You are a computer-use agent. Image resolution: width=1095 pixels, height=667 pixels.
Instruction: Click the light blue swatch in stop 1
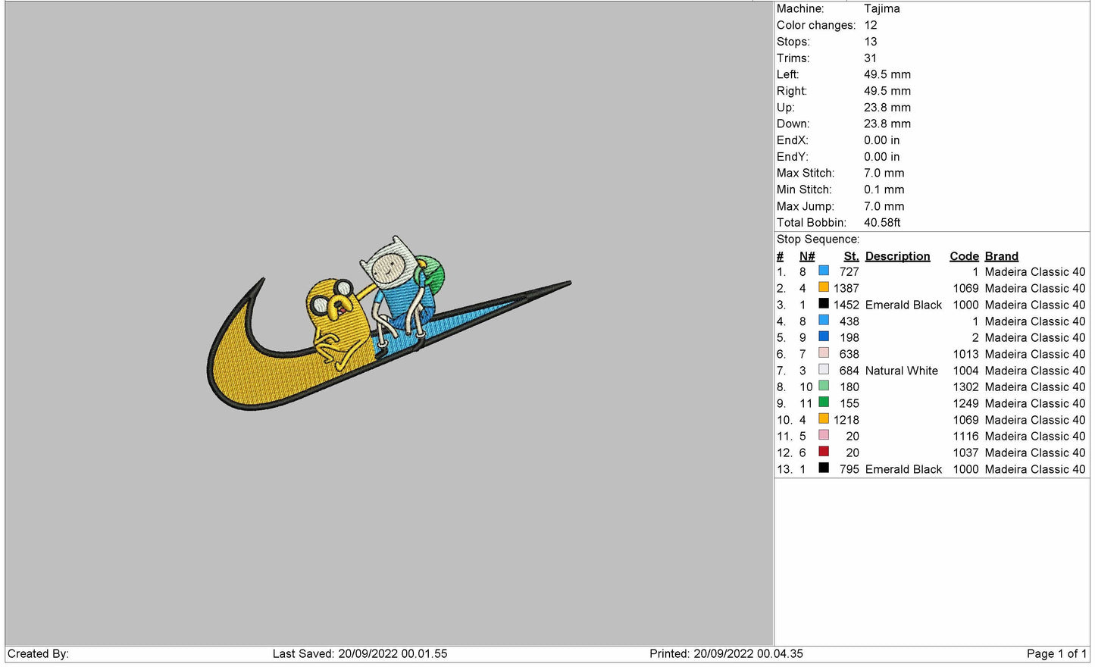824,271
